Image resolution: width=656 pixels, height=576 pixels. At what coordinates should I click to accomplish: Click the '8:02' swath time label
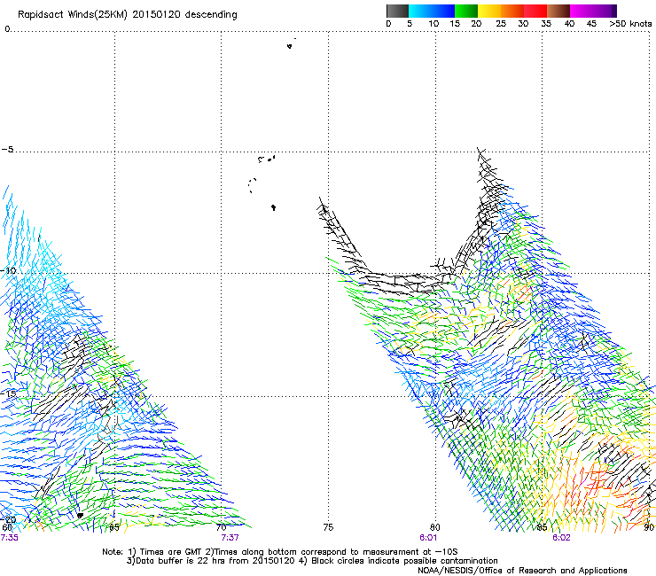[x=561, y=538]
